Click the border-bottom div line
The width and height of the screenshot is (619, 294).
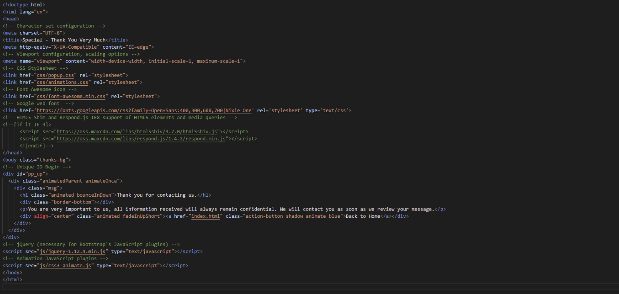67,202
